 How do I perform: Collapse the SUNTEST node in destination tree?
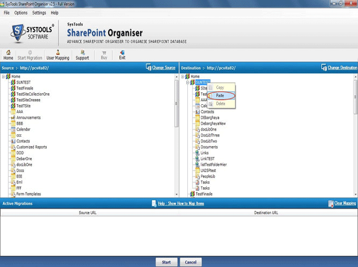point(188,82)
